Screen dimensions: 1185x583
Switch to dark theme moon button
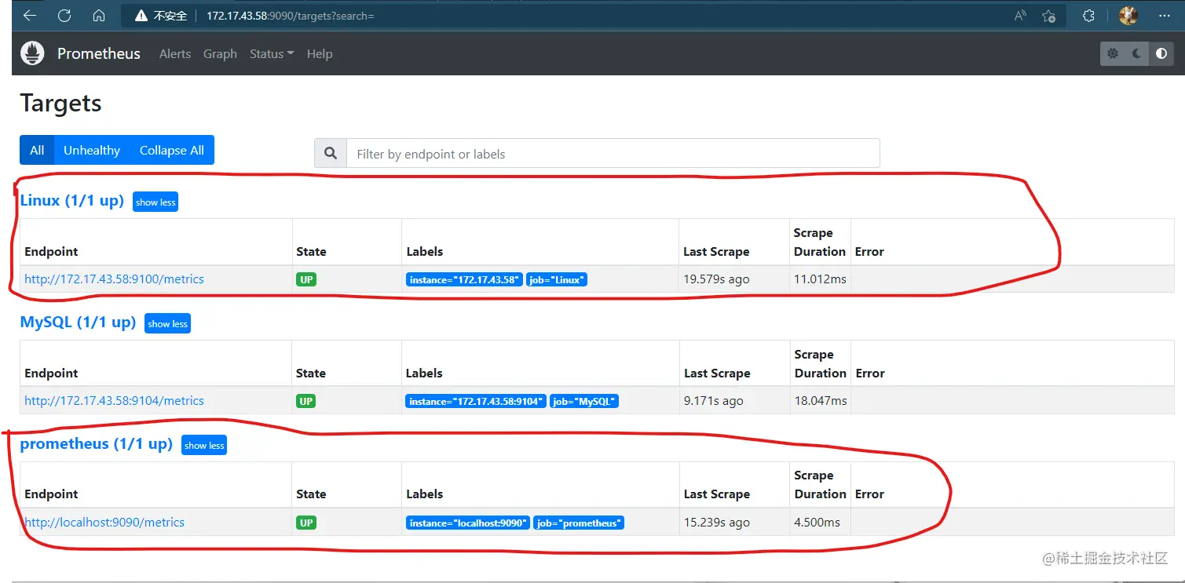[1137, 53]
